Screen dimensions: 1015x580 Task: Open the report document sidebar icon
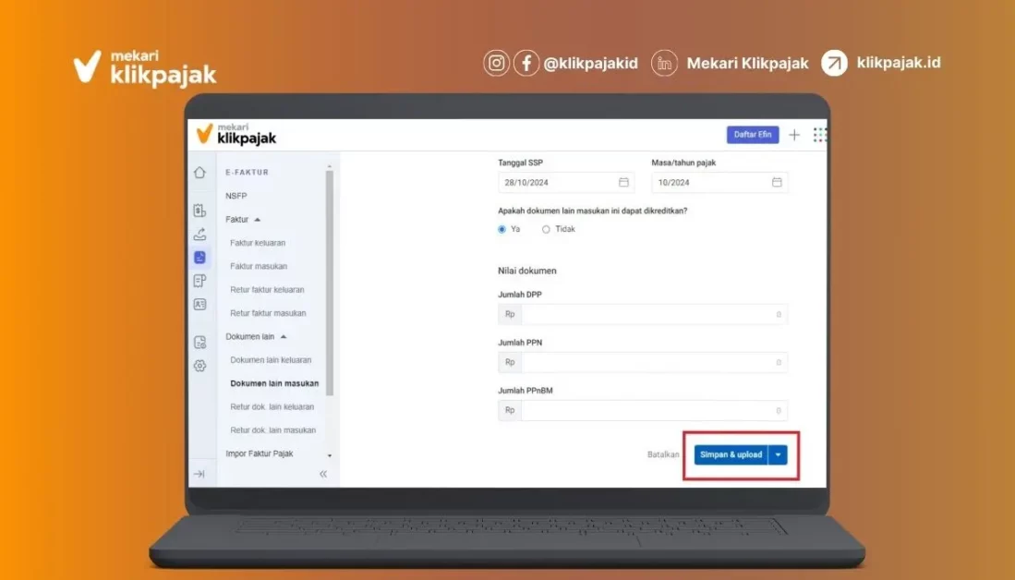coord(199,342)
